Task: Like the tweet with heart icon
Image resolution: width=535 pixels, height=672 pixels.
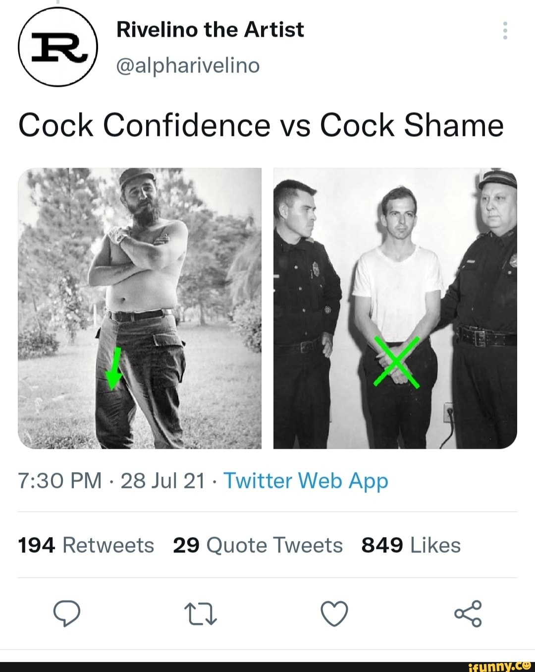Action: coord(334,613)
